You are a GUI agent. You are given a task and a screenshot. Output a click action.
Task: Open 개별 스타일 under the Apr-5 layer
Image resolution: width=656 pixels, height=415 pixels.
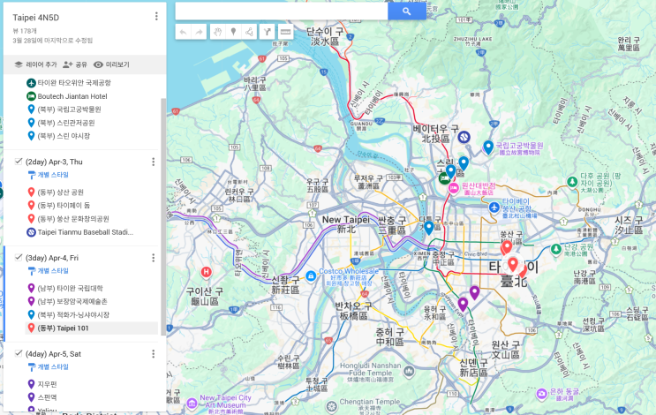tap(48, 367)
